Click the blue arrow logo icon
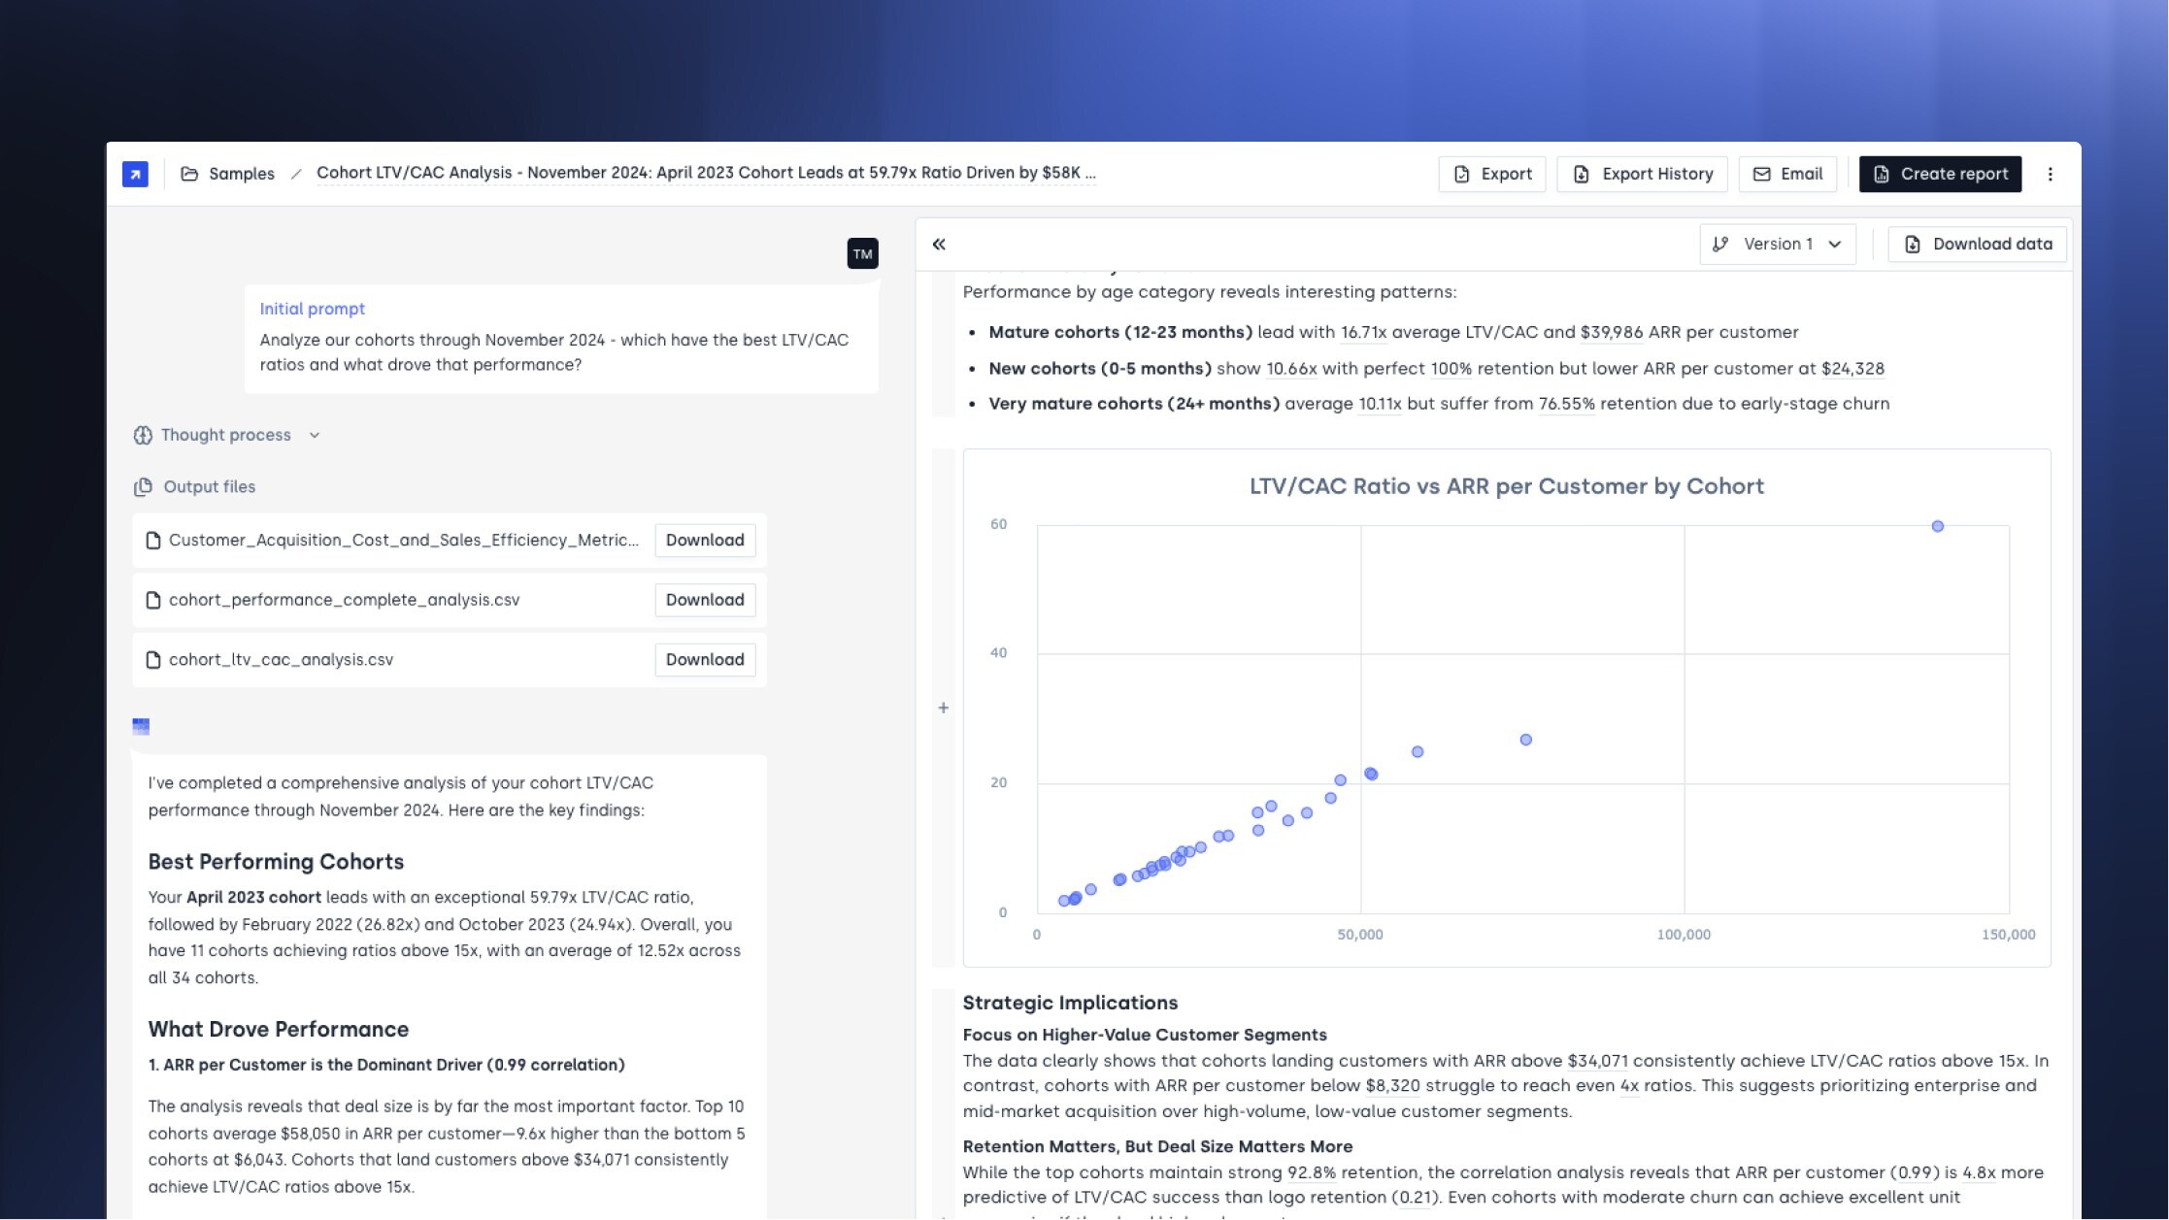The height and width of the screenshot is (1220, 2169). [x=135, y=174]
